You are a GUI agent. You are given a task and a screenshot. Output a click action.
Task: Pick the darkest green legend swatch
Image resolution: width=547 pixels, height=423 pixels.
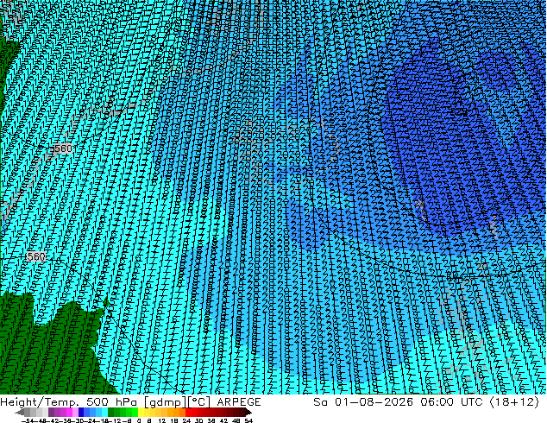click(111, 413)
